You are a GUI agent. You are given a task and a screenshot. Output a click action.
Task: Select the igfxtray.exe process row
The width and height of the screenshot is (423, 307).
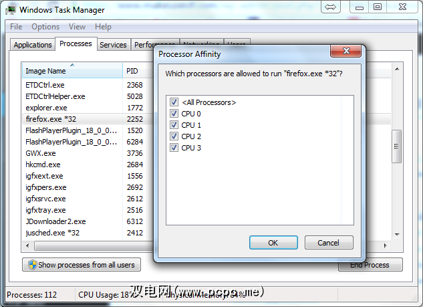[x=88, y=210]
